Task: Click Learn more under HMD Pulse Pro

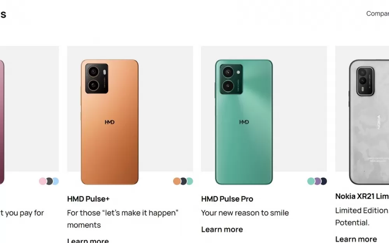Action: click(x=222, y=229)
